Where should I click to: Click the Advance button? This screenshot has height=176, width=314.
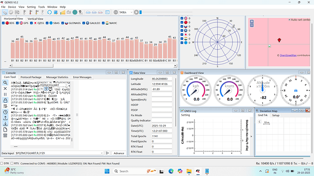click(x=119, y=153)
